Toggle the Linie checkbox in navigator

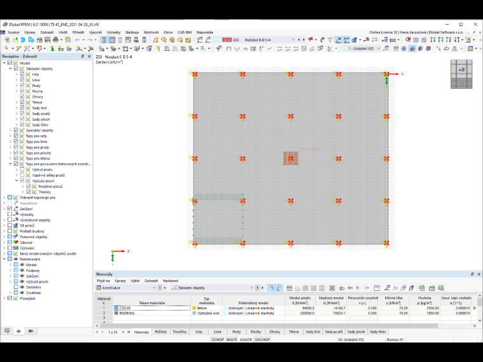tap(22, 80)
